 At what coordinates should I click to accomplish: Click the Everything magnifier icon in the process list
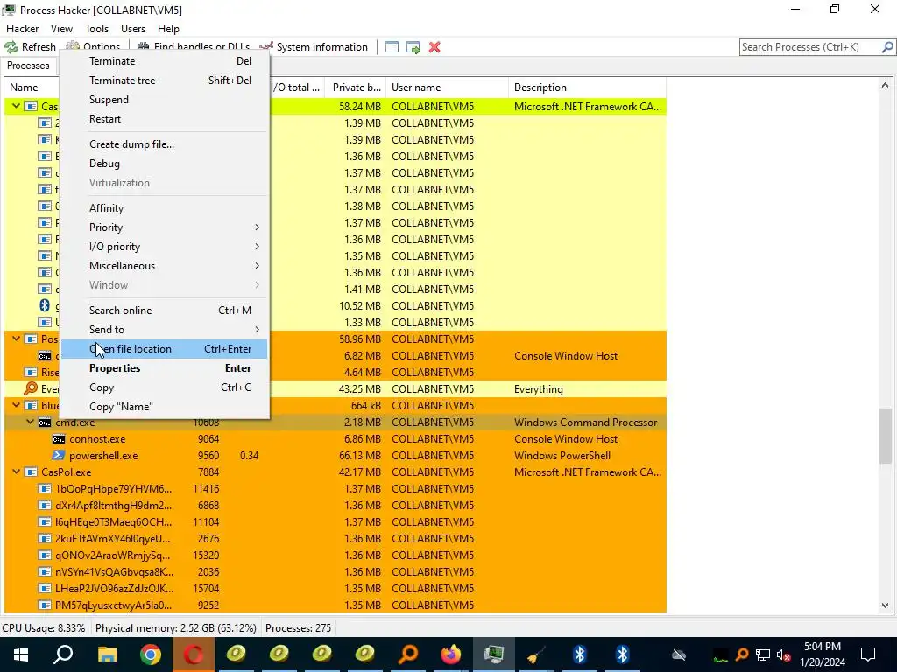31,389
